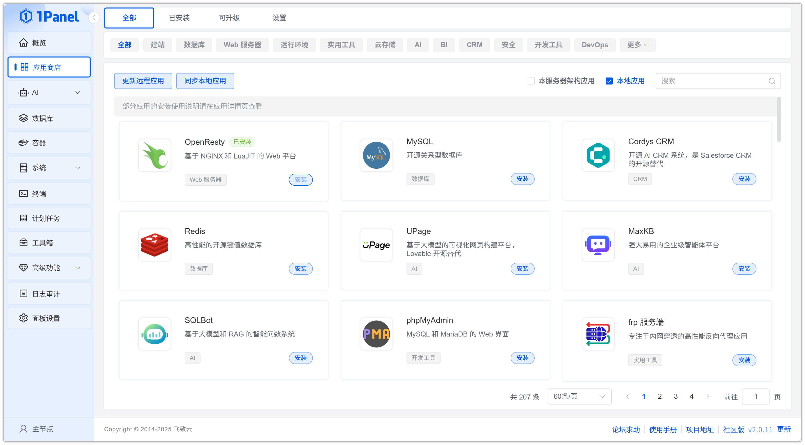Enable the 本服务器架构应用 checkbox
The image size is (805, 445).
coord(531,81)
